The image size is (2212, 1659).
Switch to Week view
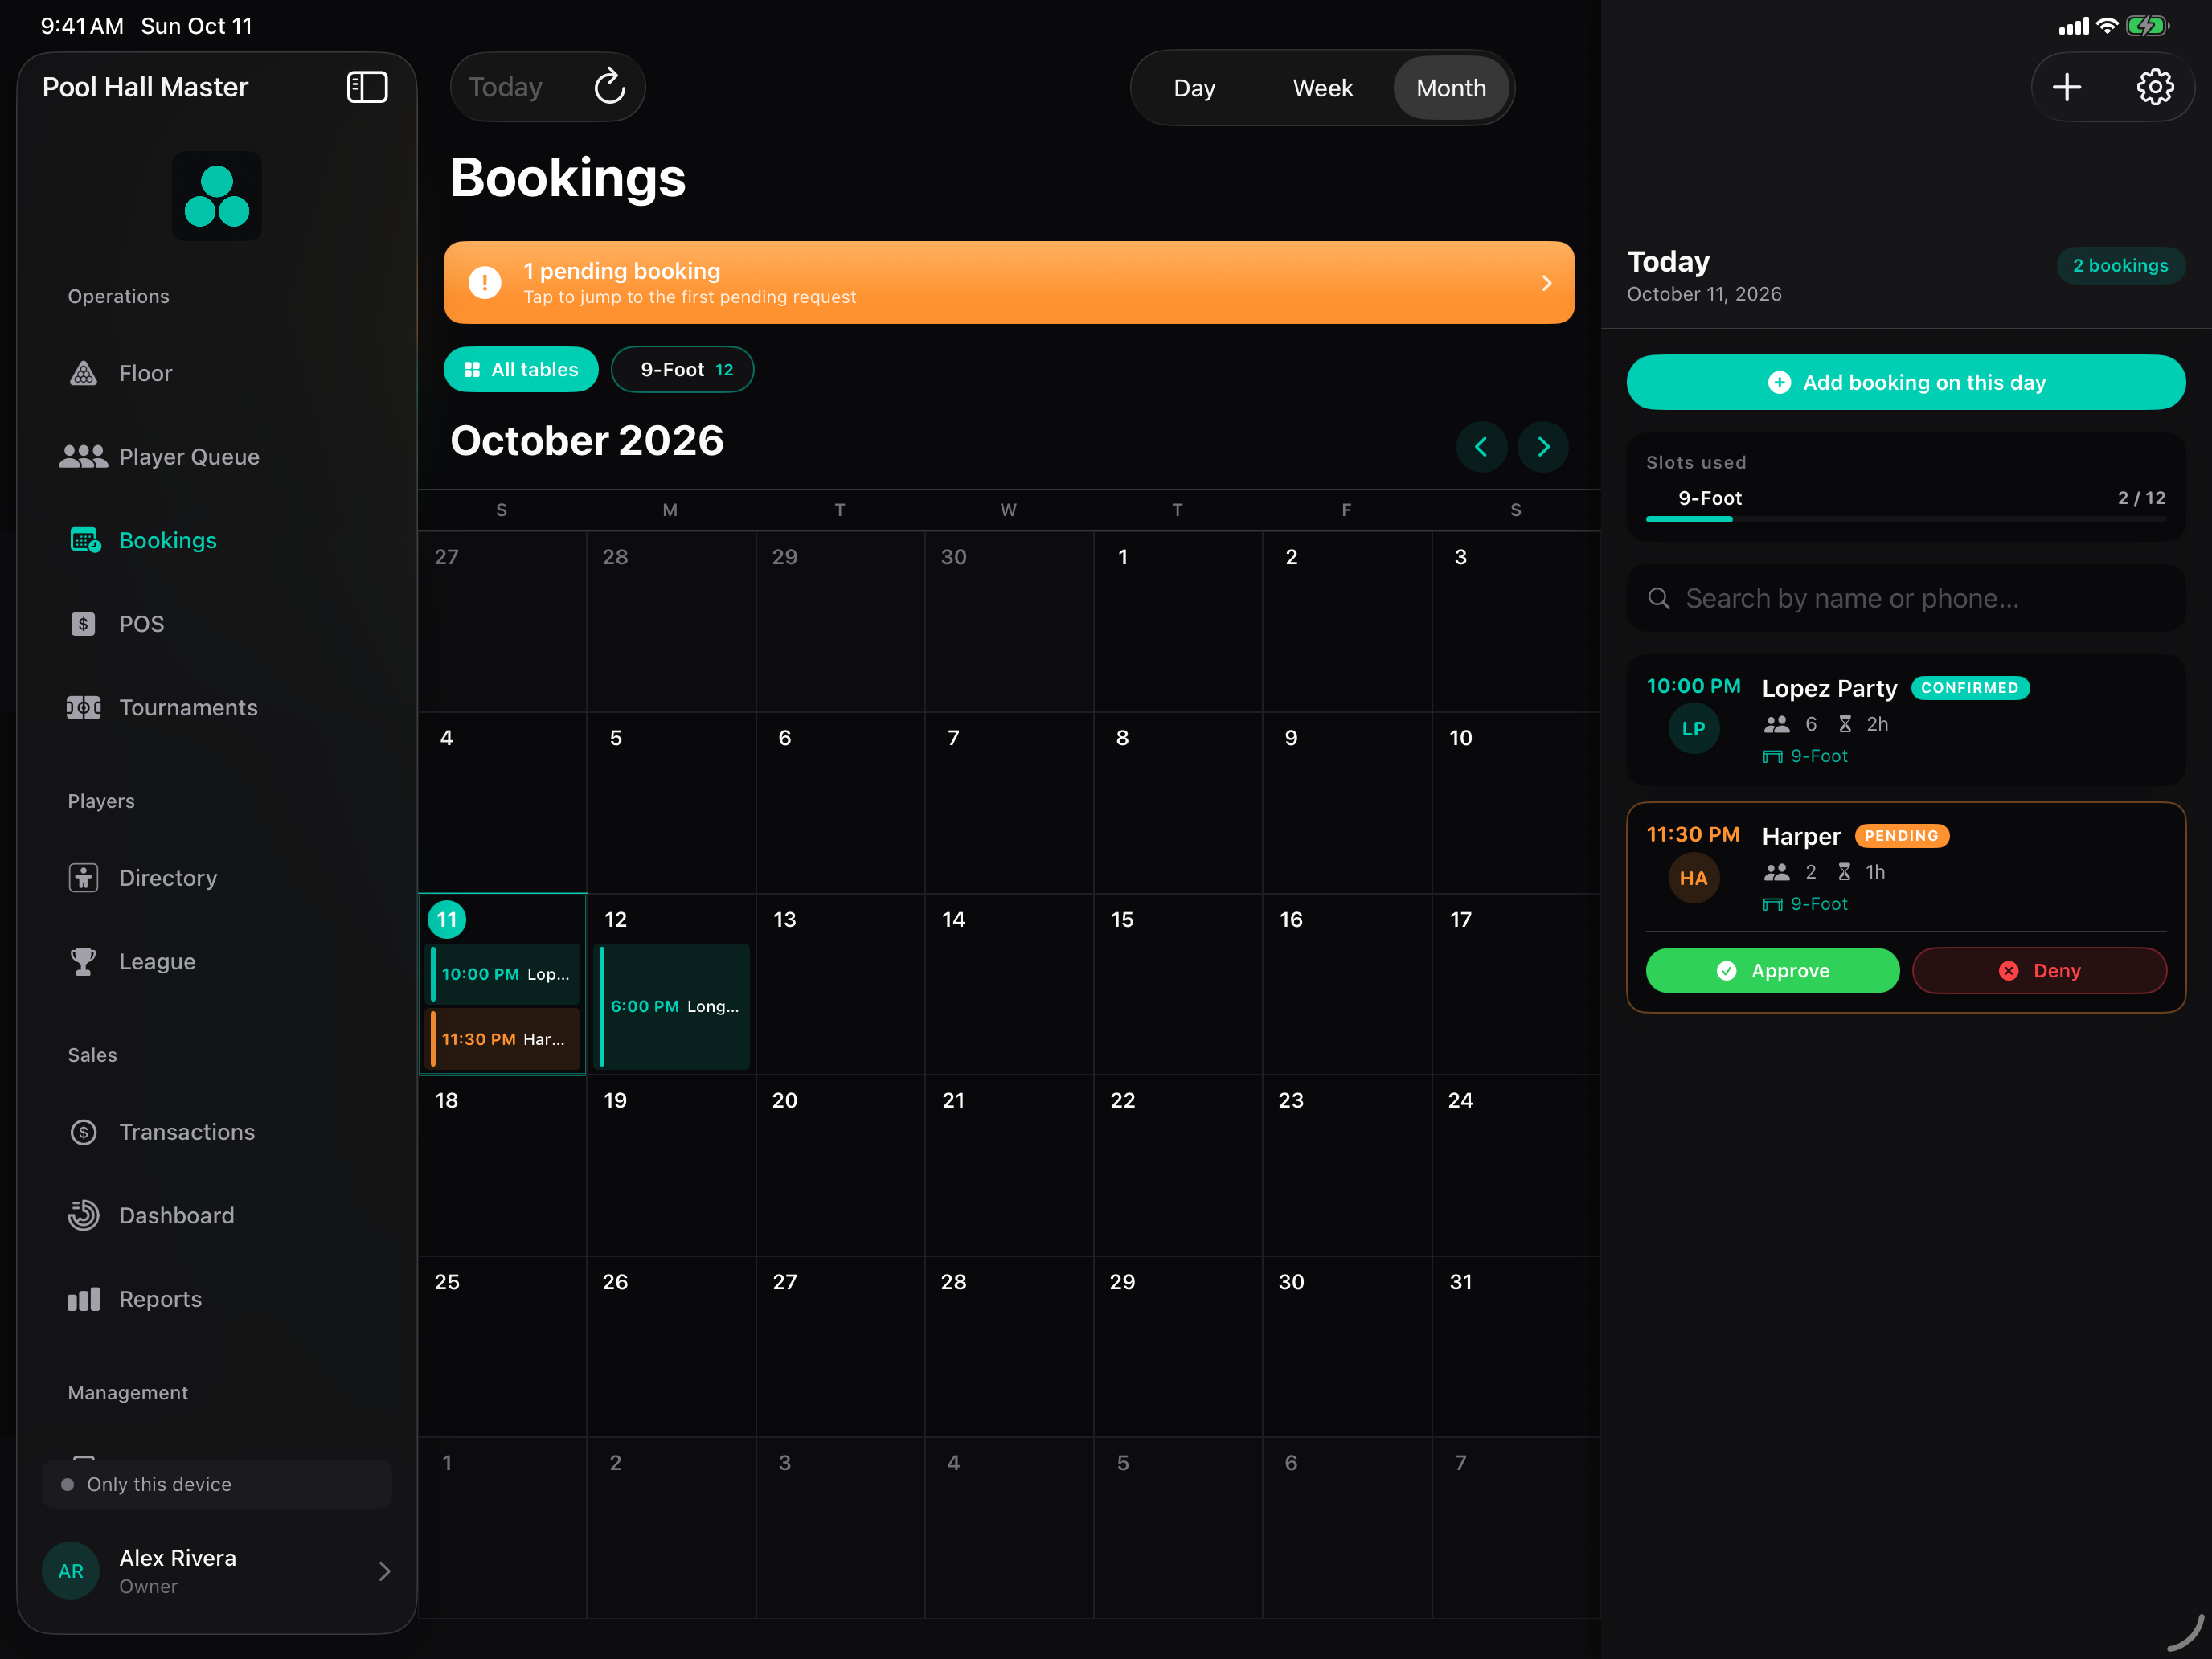click(1322, 88)
